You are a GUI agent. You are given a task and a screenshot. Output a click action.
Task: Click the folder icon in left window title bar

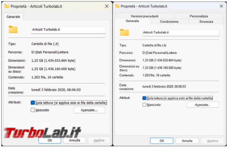7,6
